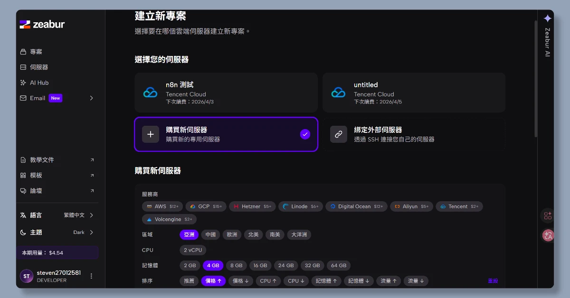This screenshot has height=298, width=570.
Task: Filter providers by Tencent
Action: tap(459, 206)
